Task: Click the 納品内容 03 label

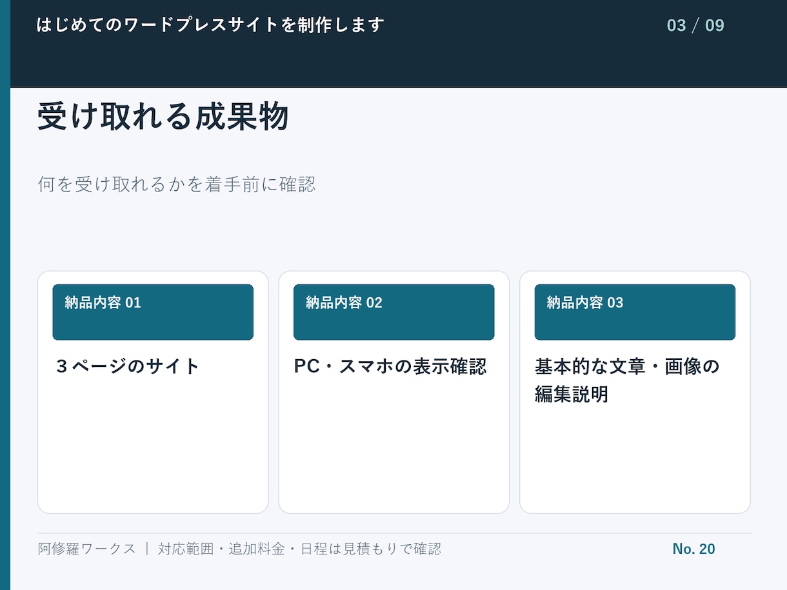Action: coord(585,302)
